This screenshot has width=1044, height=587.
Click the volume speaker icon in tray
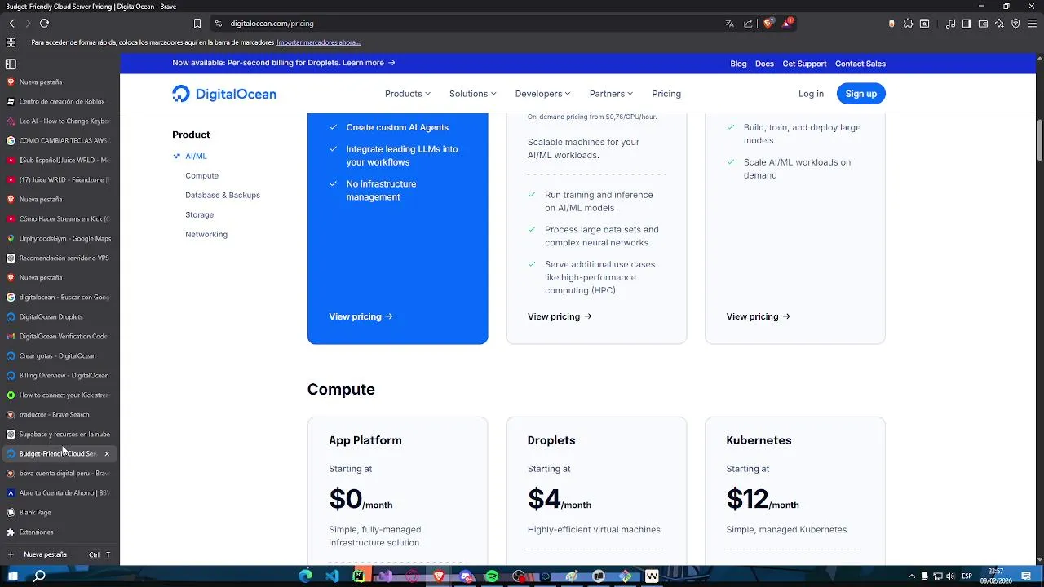(951, 576)
